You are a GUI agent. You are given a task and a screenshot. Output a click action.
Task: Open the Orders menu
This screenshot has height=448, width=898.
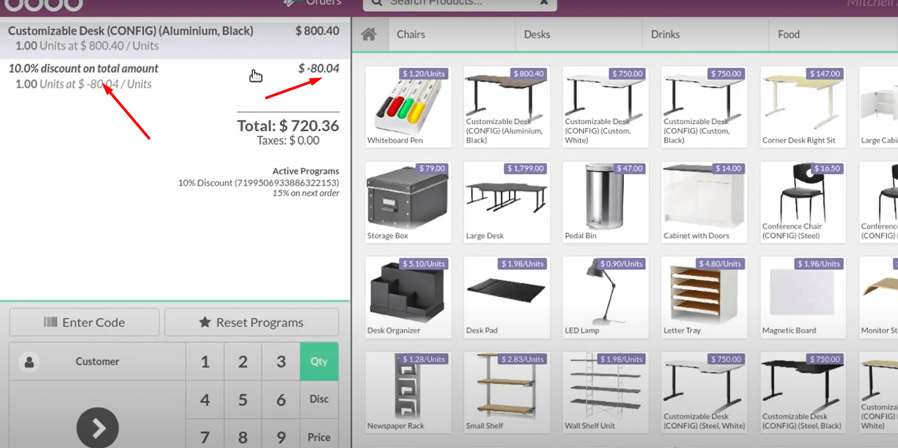pyautogui.click(x=314, y=3)
